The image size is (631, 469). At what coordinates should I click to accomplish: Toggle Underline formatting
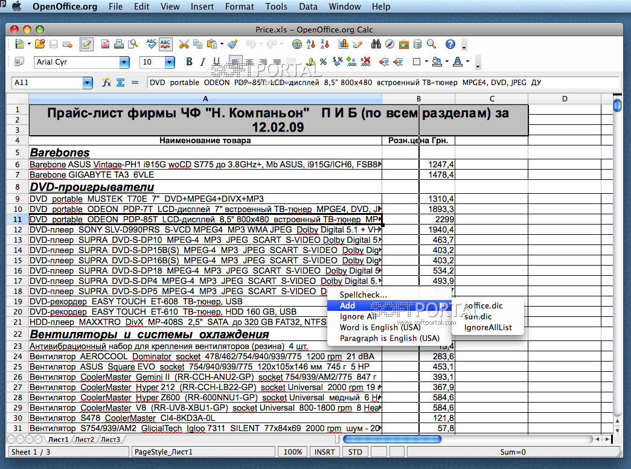(217, 62)
